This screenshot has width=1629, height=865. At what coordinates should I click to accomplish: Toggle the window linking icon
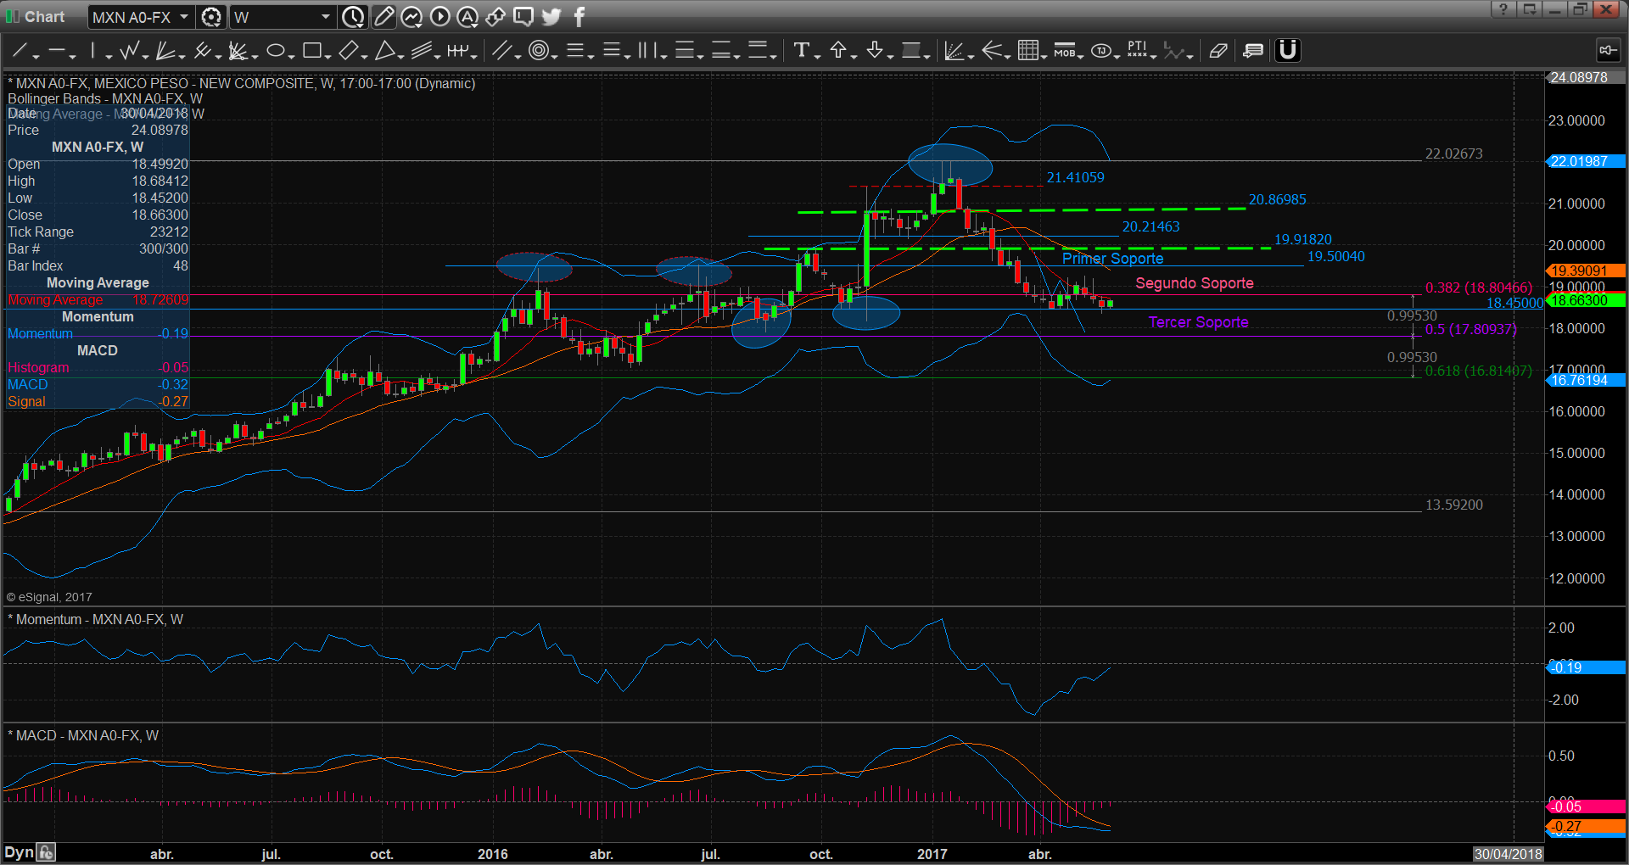495,17
